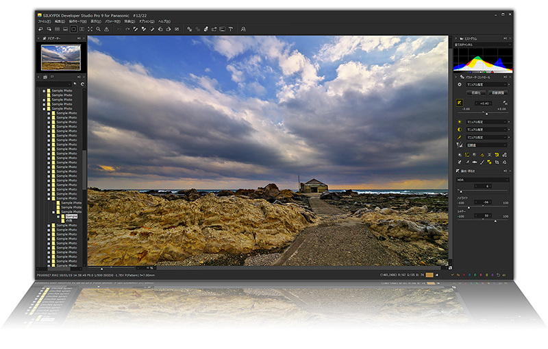The image size is (548, 349).
Task: Click the export arrow icon in toolbar
Action: pos(214,29)
